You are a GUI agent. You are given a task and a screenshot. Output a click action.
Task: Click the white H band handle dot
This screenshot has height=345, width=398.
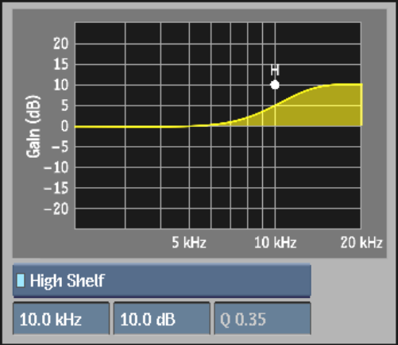click(275, 85)
